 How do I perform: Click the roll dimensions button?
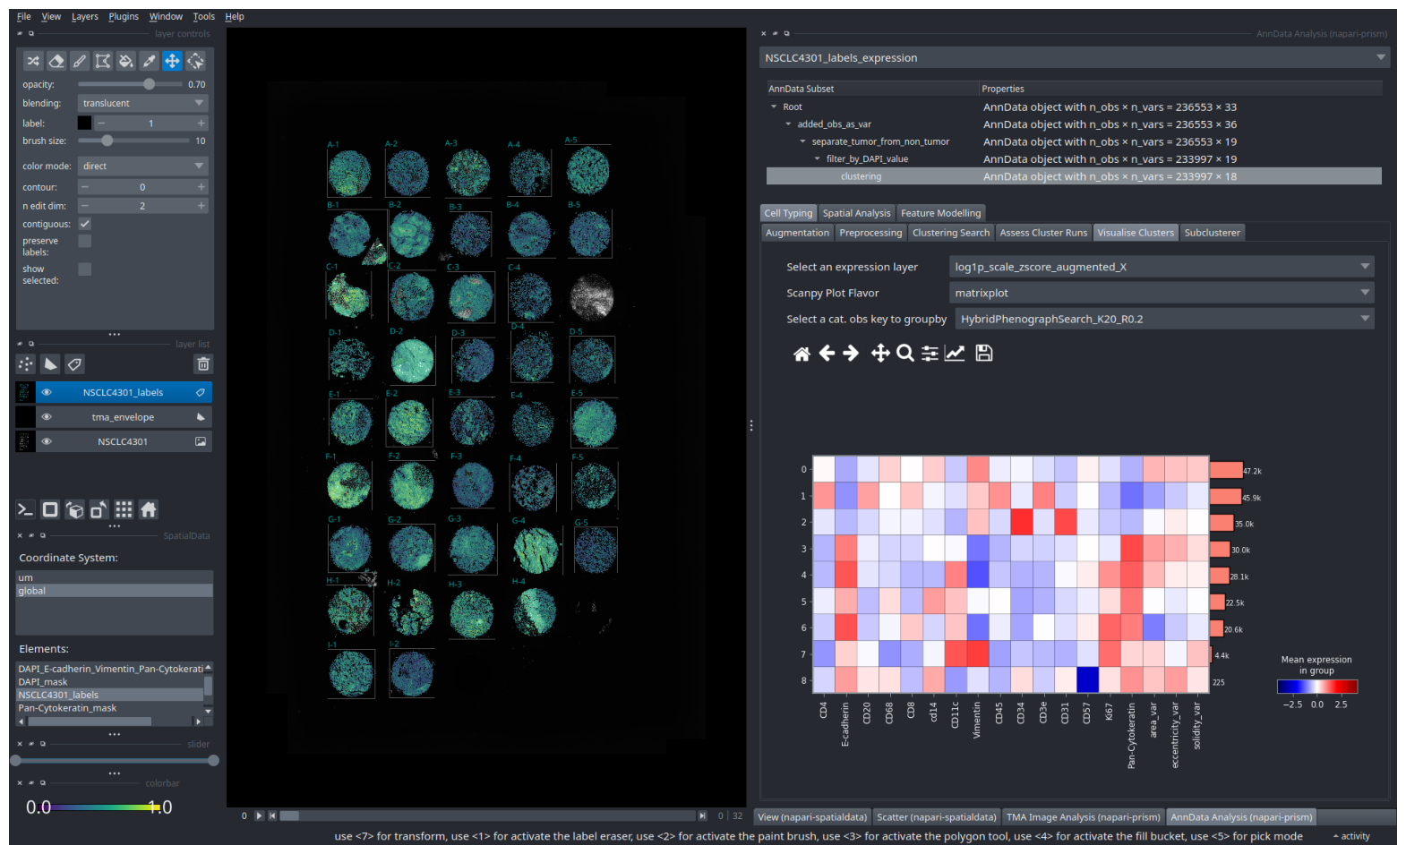[75, 509]
